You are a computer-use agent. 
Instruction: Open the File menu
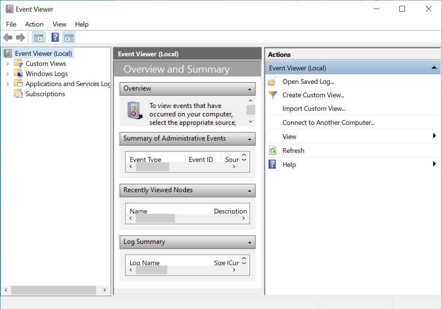pyautogui.click(x=11, y=24)
